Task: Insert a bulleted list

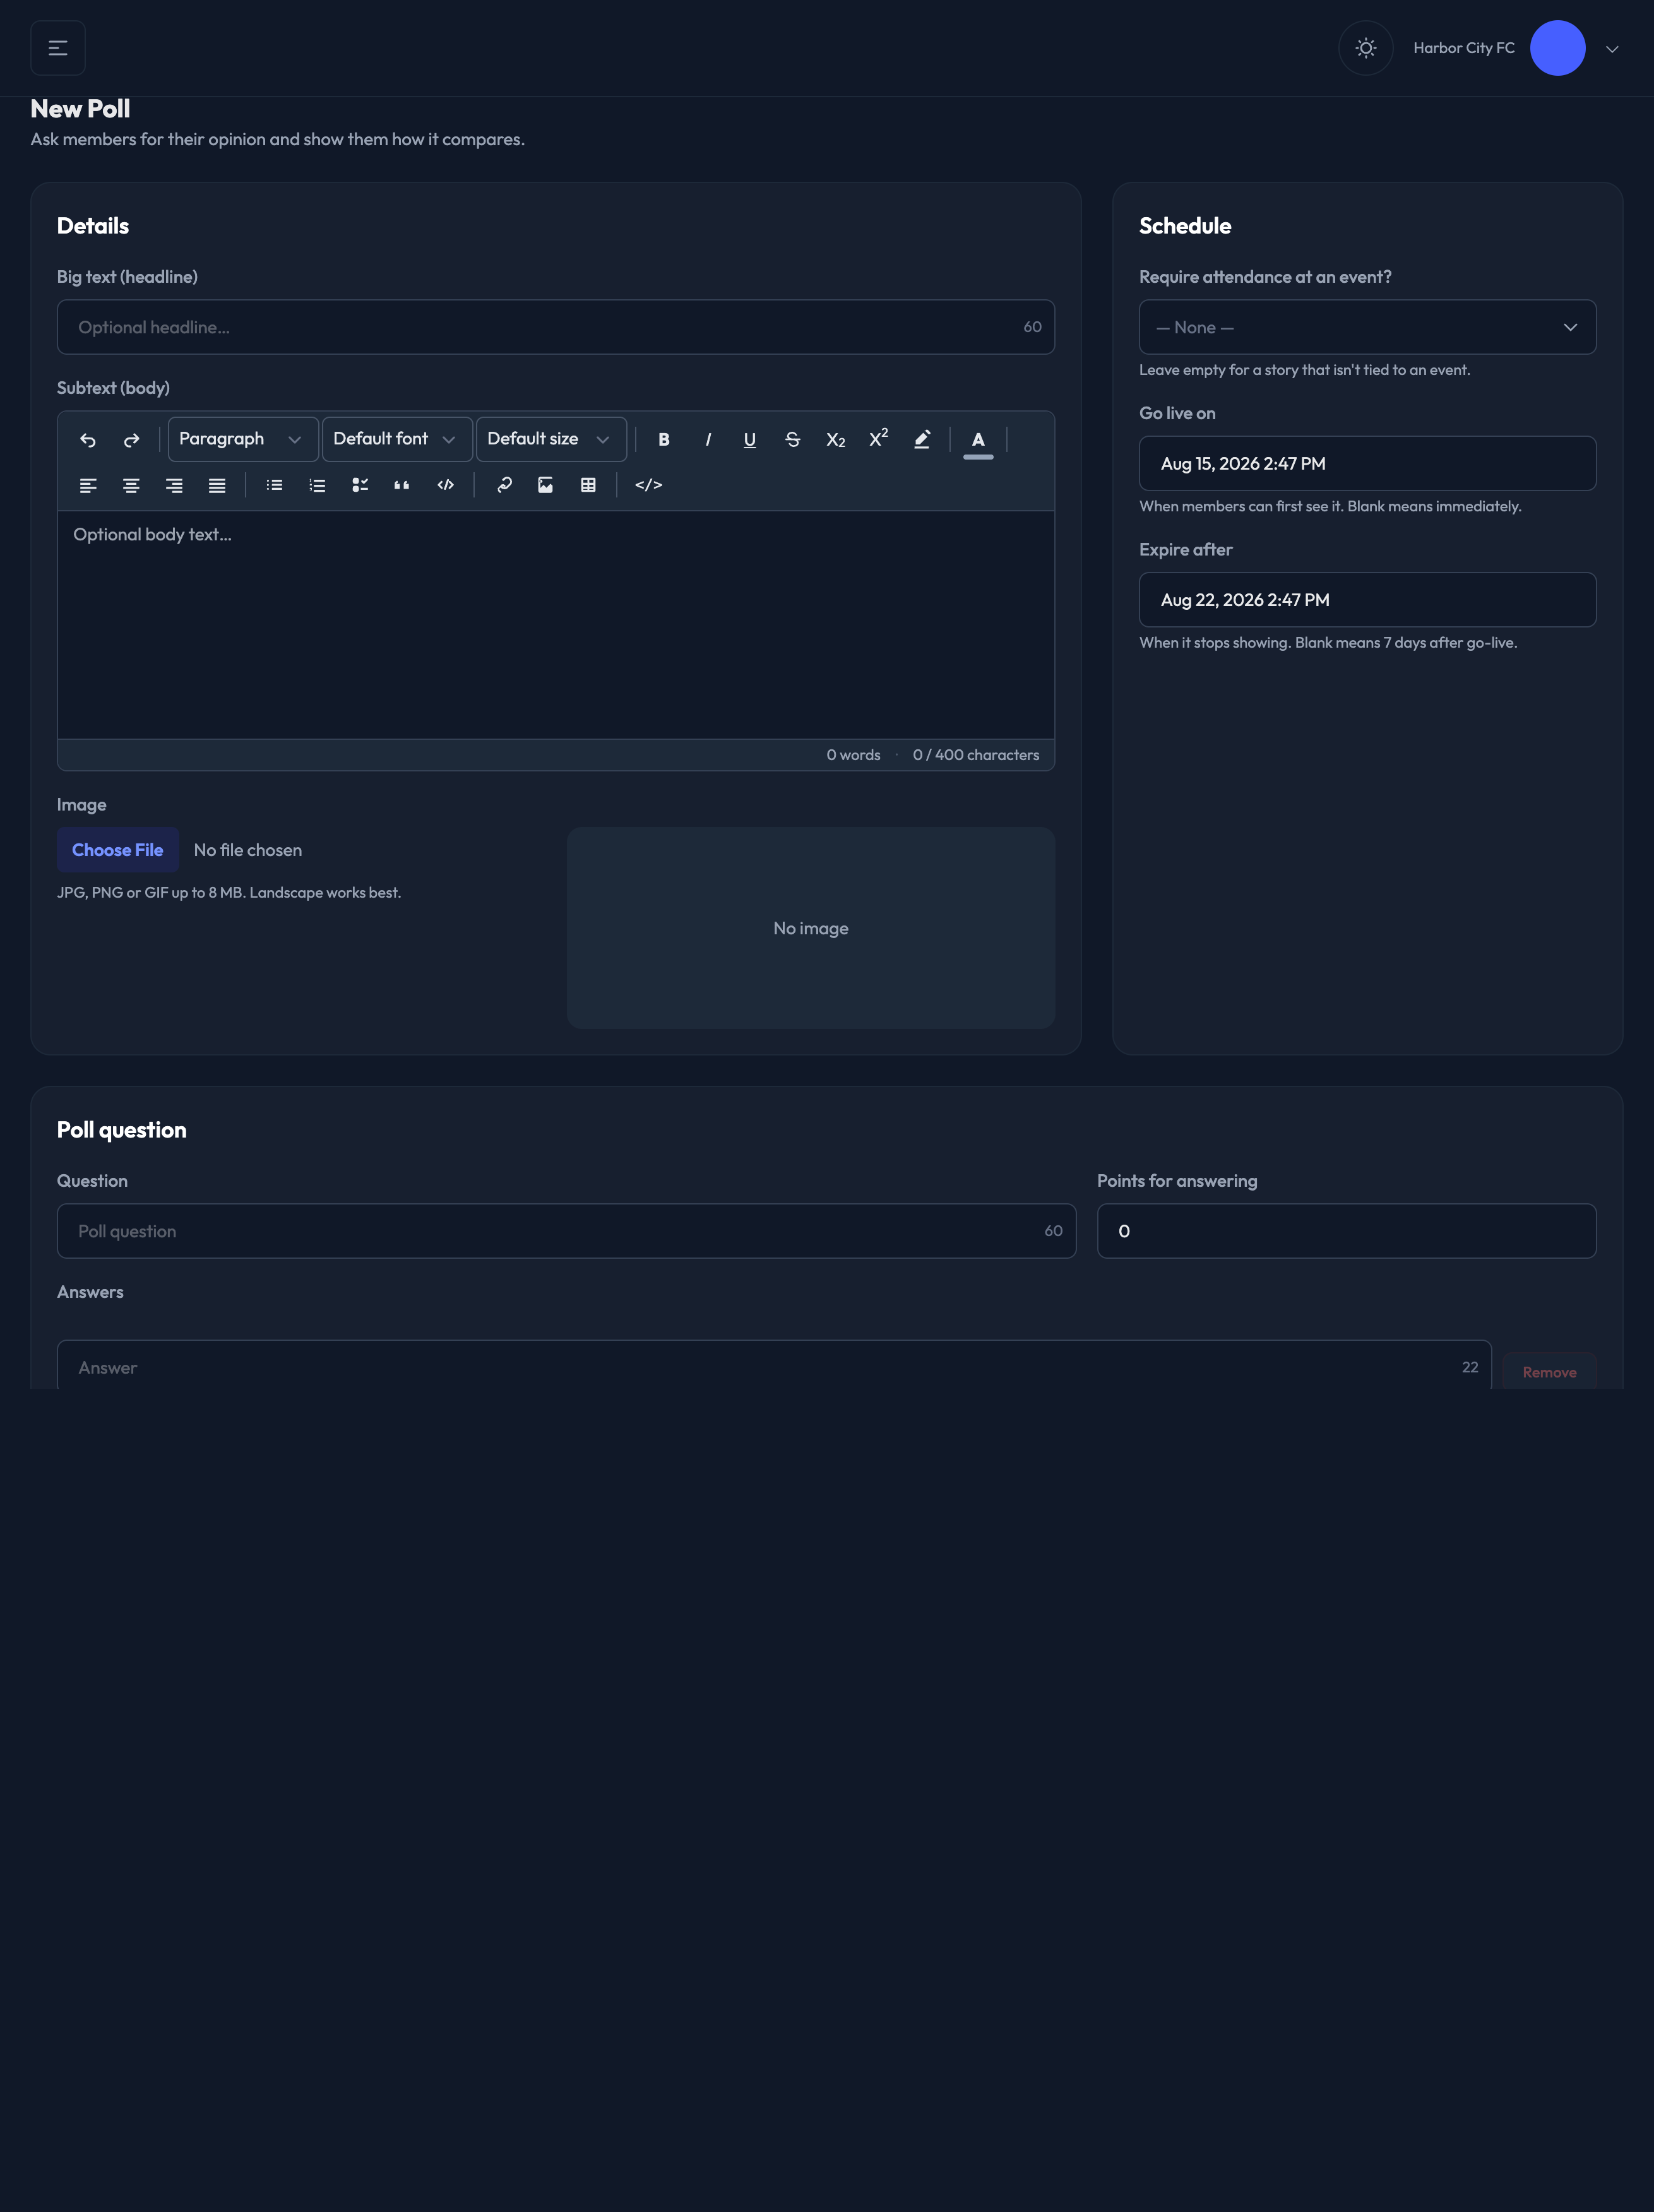Action: tap(274, 486)
